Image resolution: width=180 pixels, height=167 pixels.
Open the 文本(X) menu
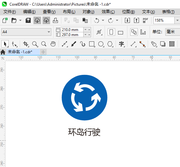click(148, 12)
